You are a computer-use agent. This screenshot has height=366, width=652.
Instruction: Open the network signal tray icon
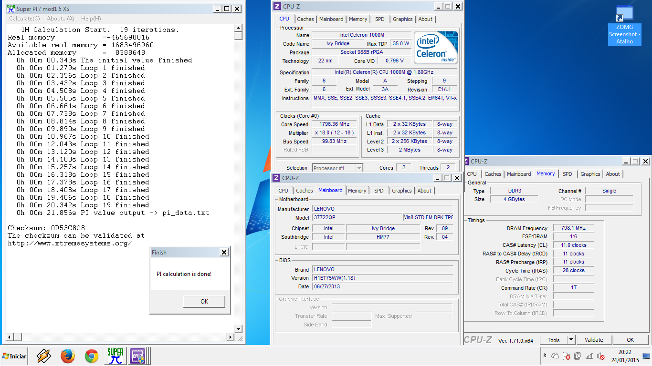[589, 356]
